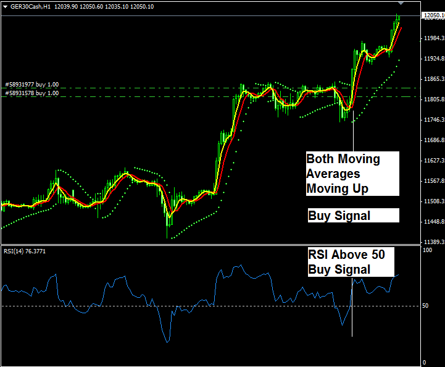This screenshot has width=445, height=367.
Task: Click the grey chart shift triangle marker
Action: pyautogui.click(x=401, y=4)
